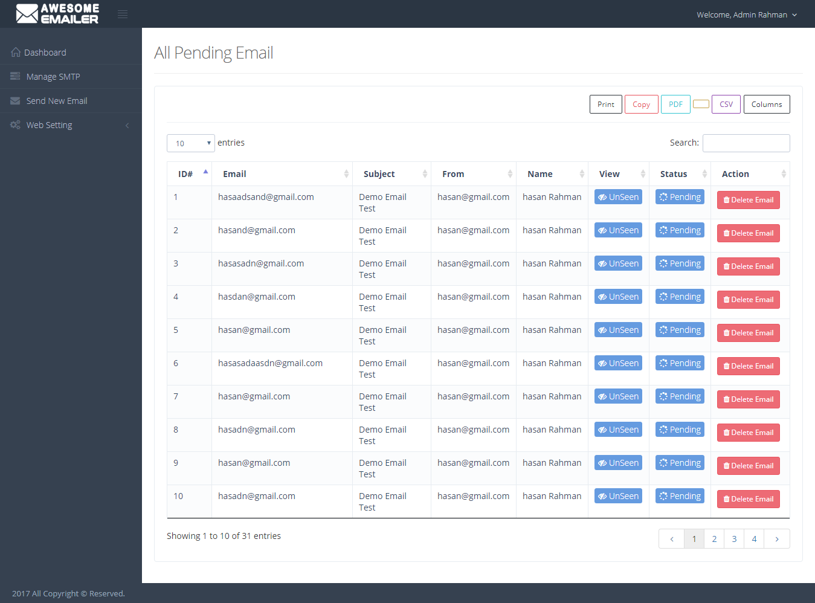This screenshot has height=603, width=815.
Task: Open Web Setting via the gears icon
Action: [15, 124]
